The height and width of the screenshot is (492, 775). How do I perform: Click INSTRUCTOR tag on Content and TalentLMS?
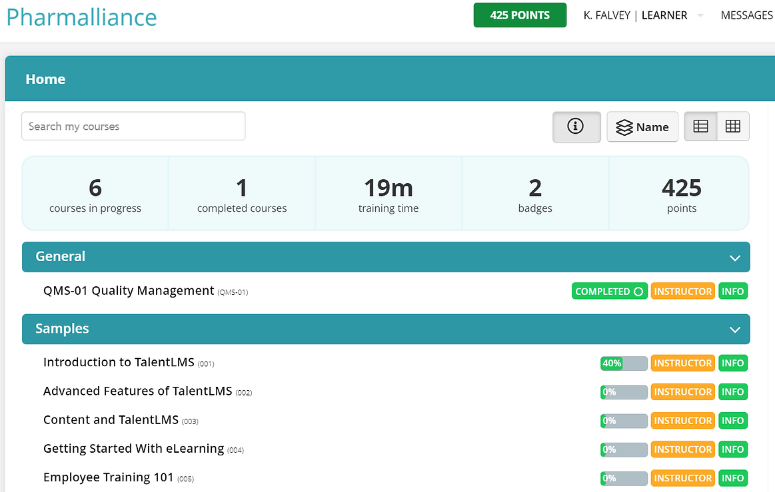[682, 420]
